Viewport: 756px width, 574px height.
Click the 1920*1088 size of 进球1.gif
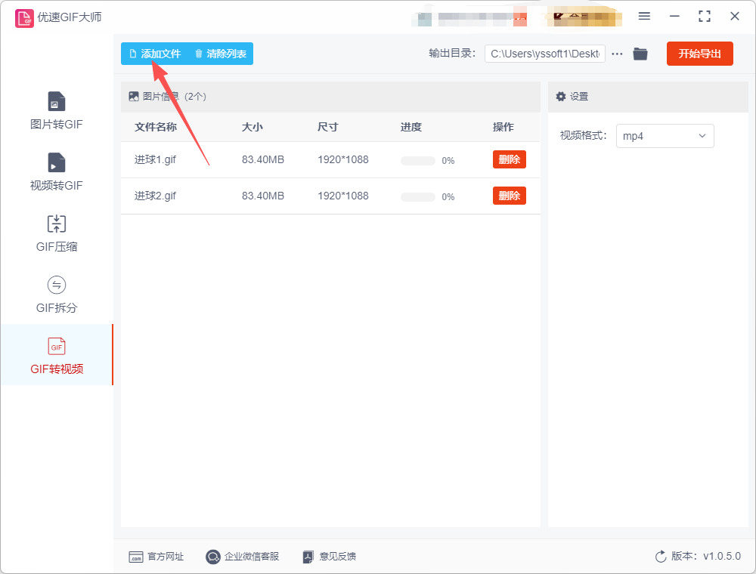click(342, 159)
